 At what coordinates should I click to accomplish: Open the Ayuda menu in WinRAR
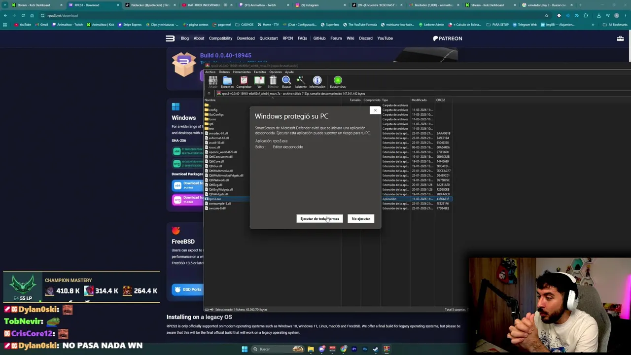[289, 72]
